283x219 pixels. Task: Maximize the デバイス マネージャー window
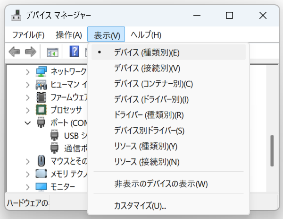[x=229, y=16]
